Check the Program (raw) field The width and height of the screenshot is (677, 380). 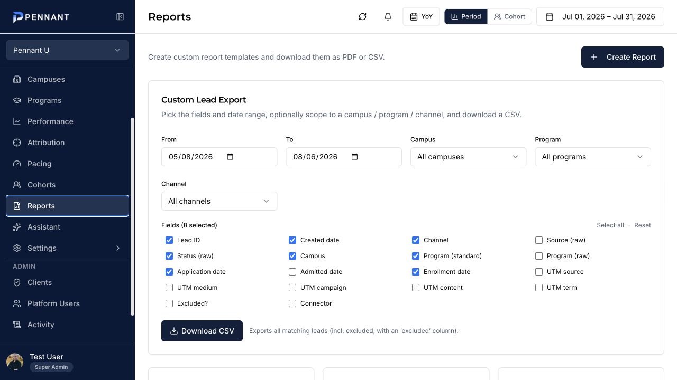(x=539, y=256)
